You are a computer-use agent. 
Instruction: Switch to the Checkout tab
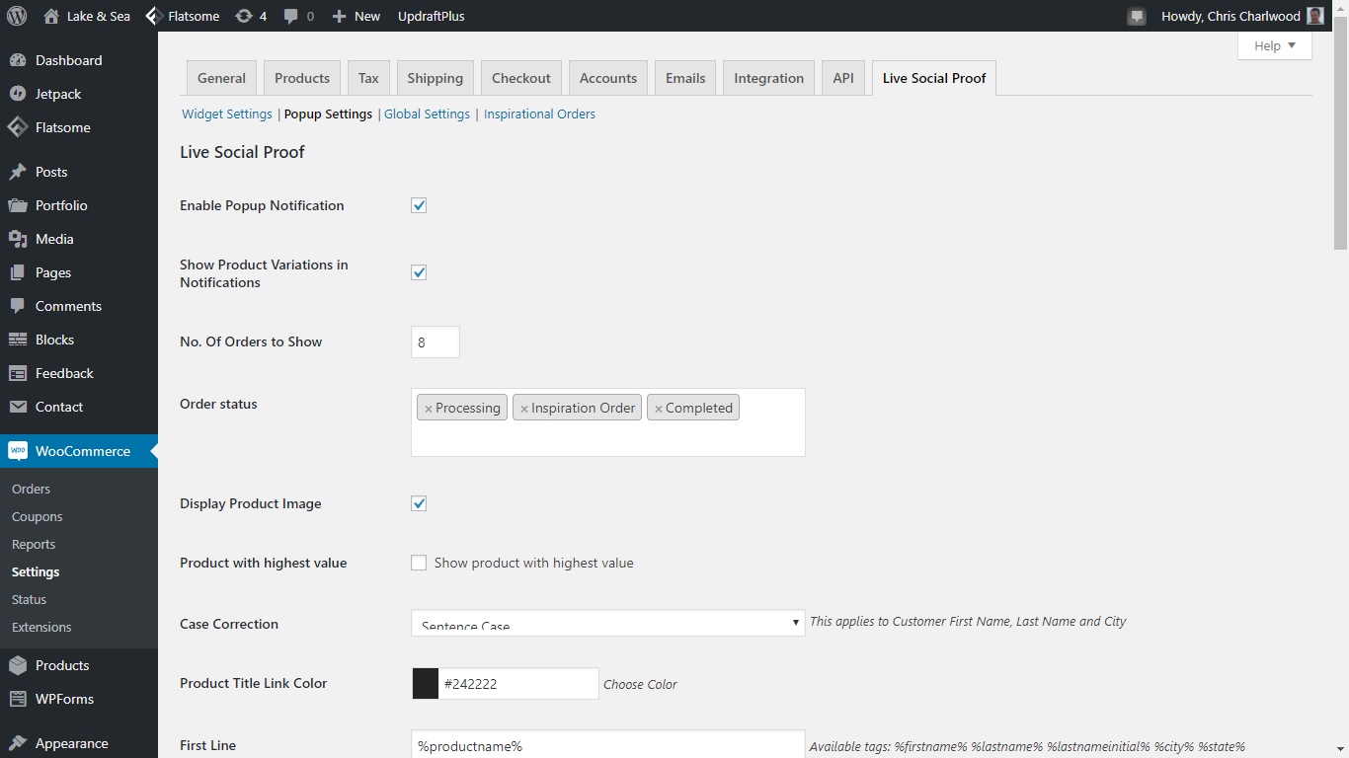click(x=521, y=78)
